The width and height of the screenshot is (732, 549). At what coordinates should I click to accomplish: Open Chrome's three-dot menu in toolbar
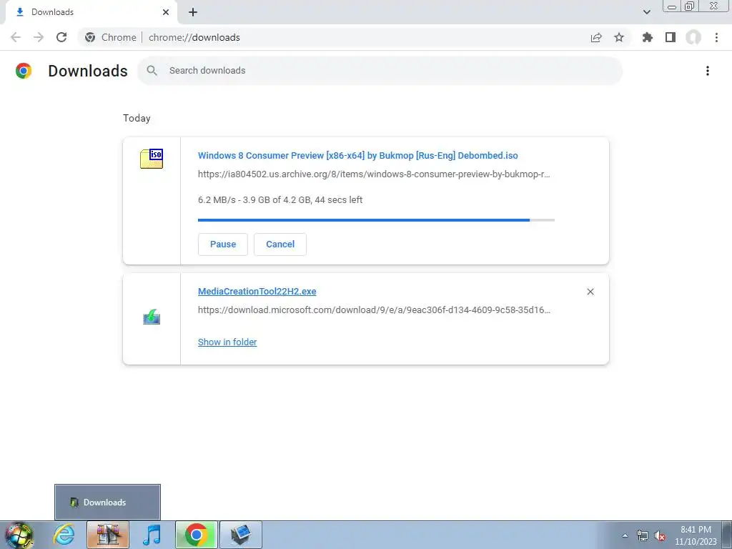(x=716, y=37)
